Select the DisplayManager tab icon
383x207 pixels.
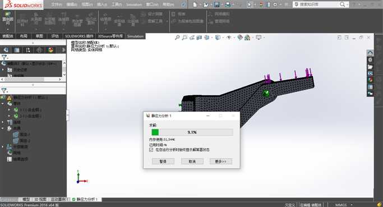[x=51, y=50]
